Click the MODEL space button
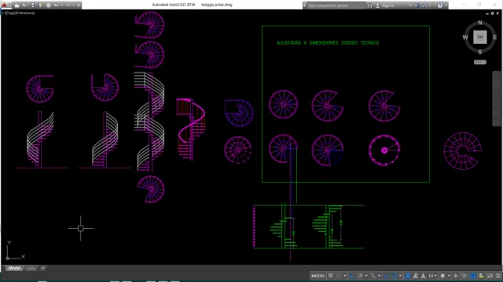 (318, 276)
